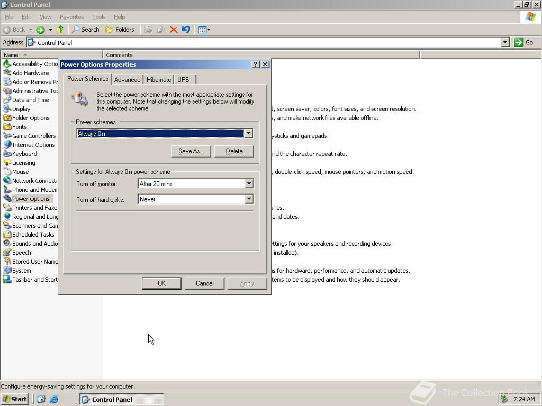Switch to the Hibernate tab
The width and height of the screenshot is (542, 406).
(x=159, y=80)
